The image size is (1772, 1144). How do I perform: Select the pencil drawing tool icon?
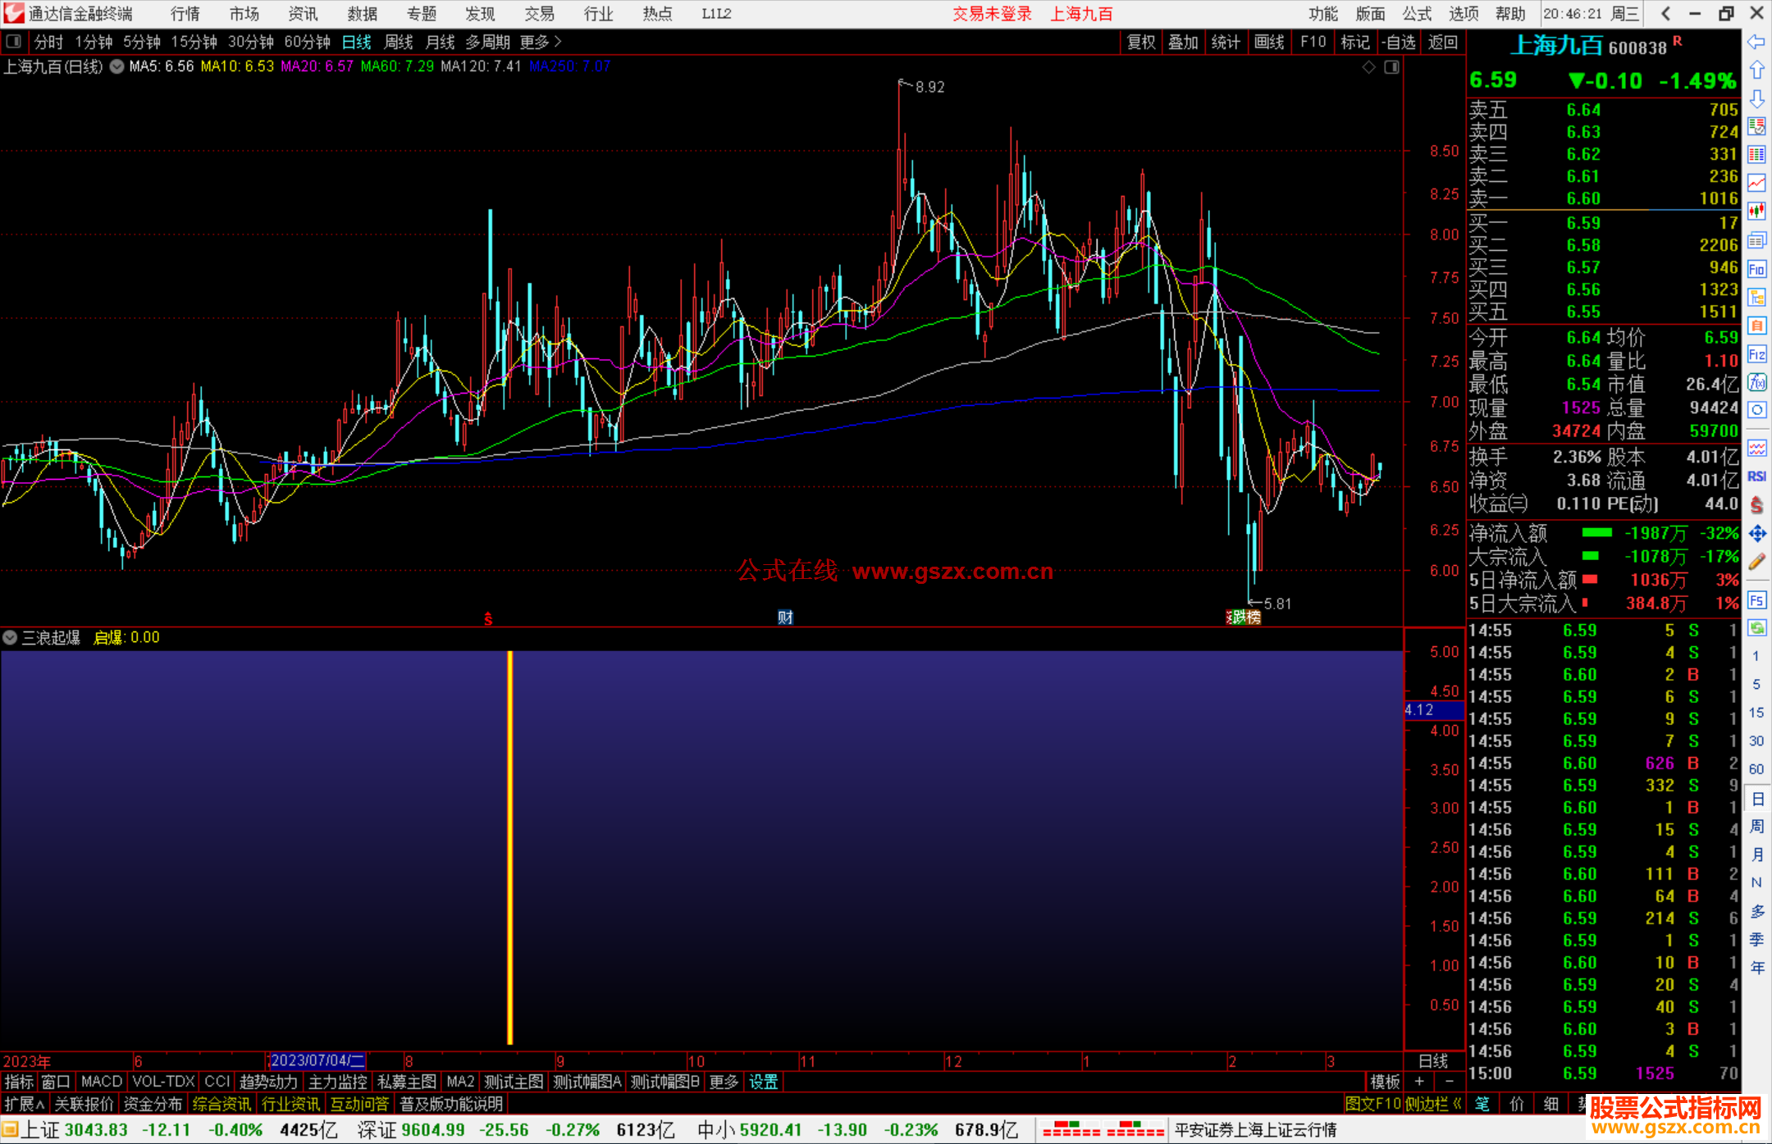tap(1756, 562)
